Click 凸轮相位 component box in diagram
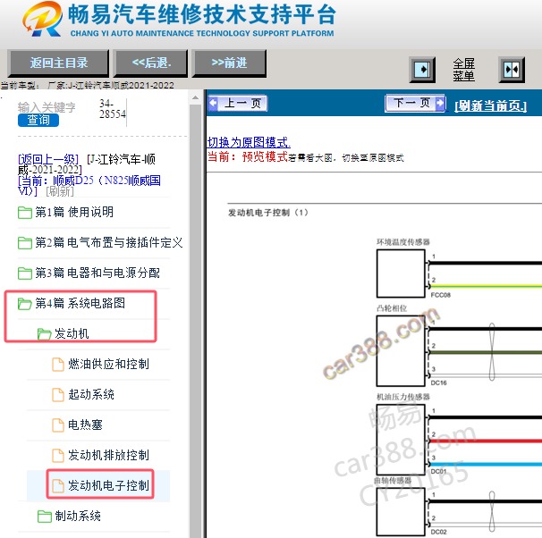542x538 pixels. coord(401,351)
